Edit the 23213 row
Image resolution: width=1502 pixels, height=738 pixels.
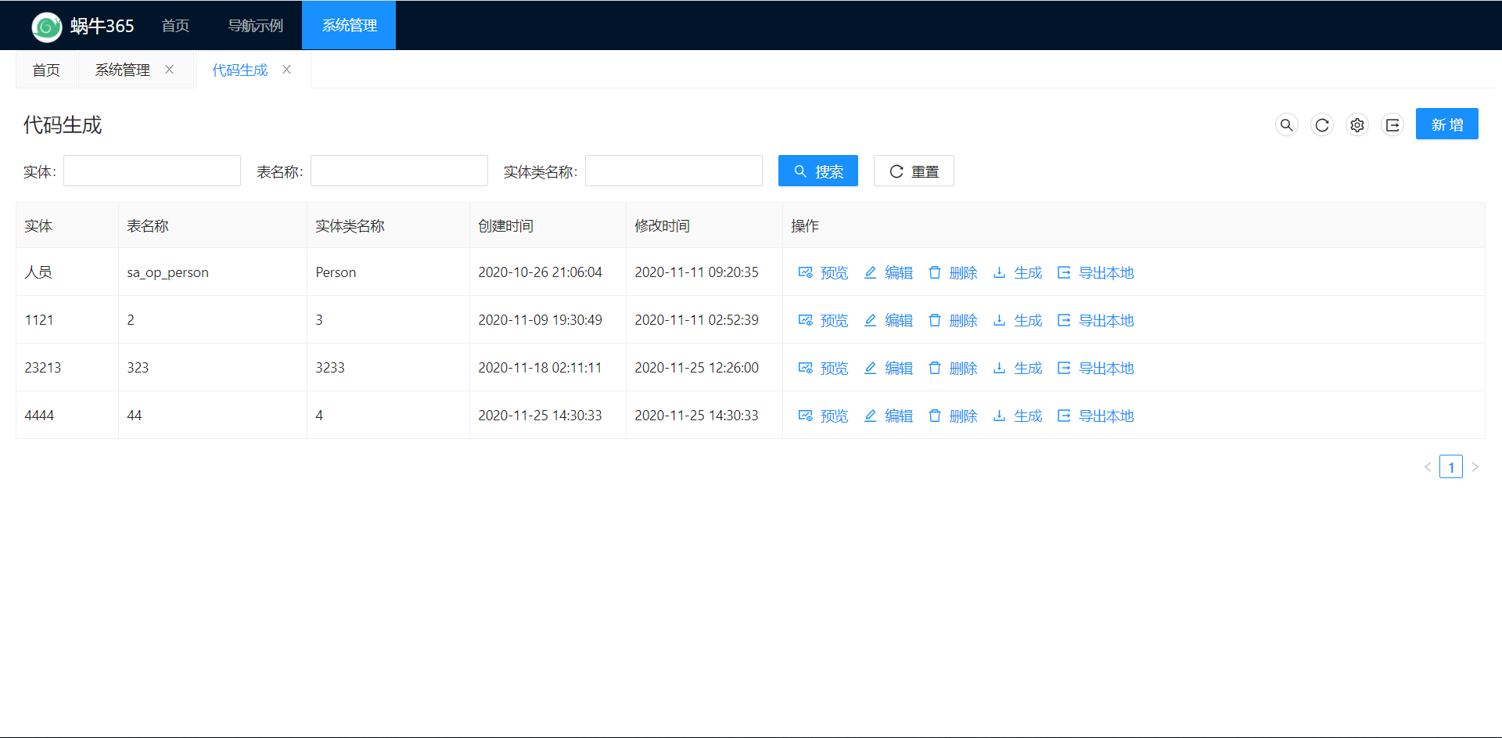tap(888, 368)
